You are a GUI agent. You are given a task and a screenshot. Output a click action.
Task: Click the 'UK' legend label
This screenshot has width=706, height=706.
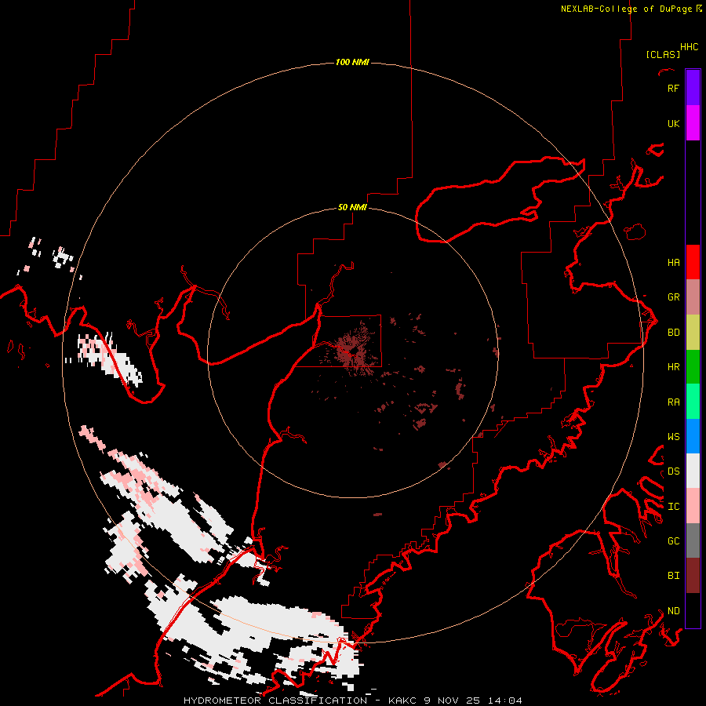pos(673,123)
